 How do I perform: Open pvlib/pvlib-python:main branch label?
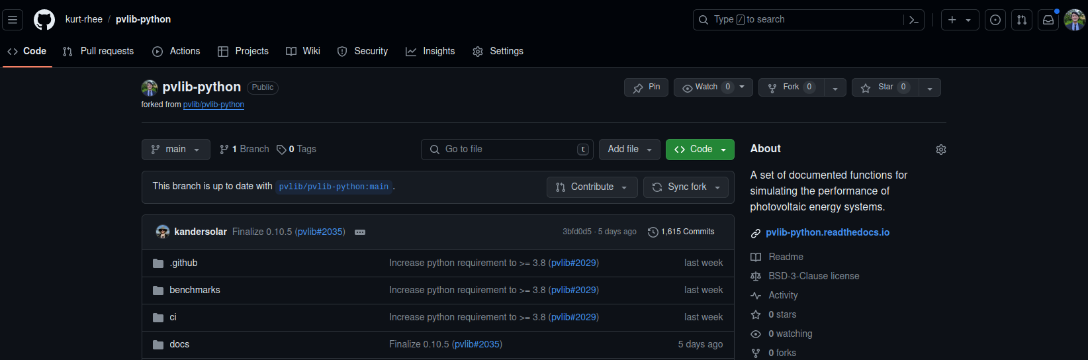click(x=334, y=187)
